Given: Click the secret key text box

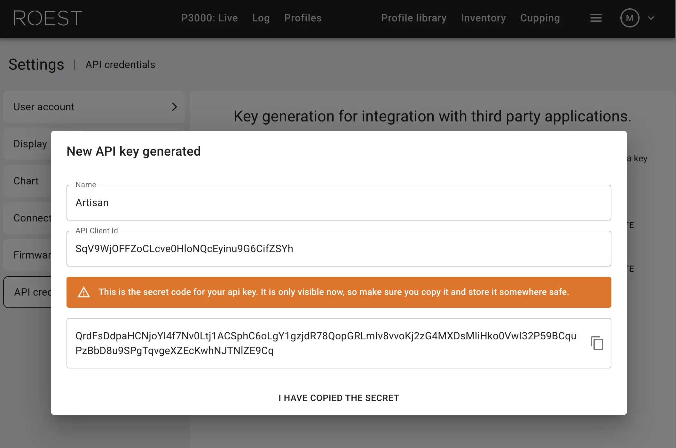Looking at the screenshot, I should [326, 343].
